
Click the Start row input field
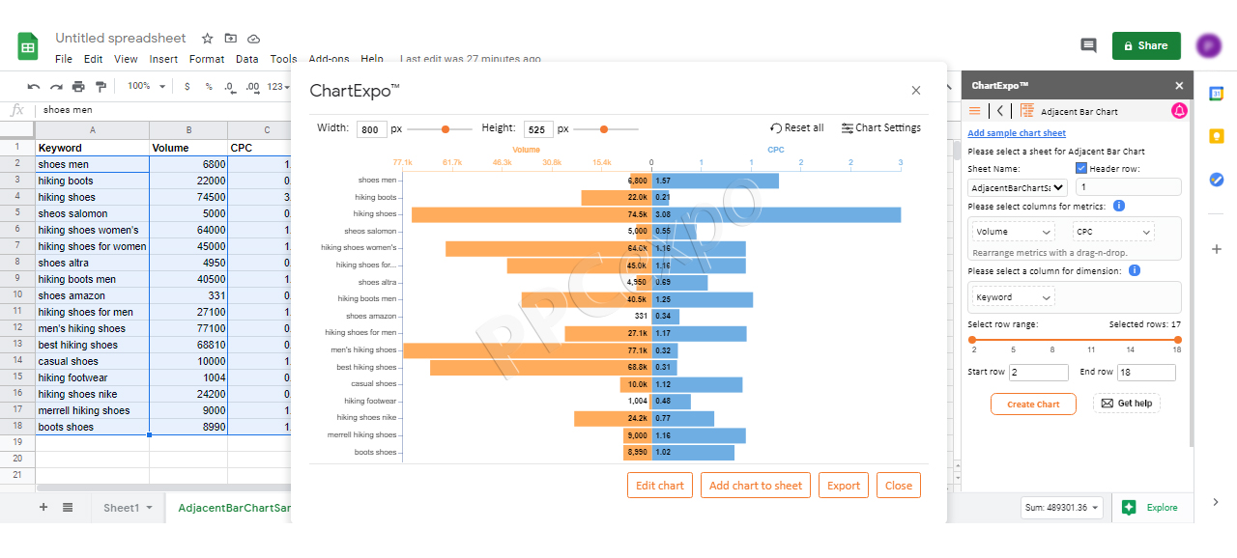[1039, 372]
